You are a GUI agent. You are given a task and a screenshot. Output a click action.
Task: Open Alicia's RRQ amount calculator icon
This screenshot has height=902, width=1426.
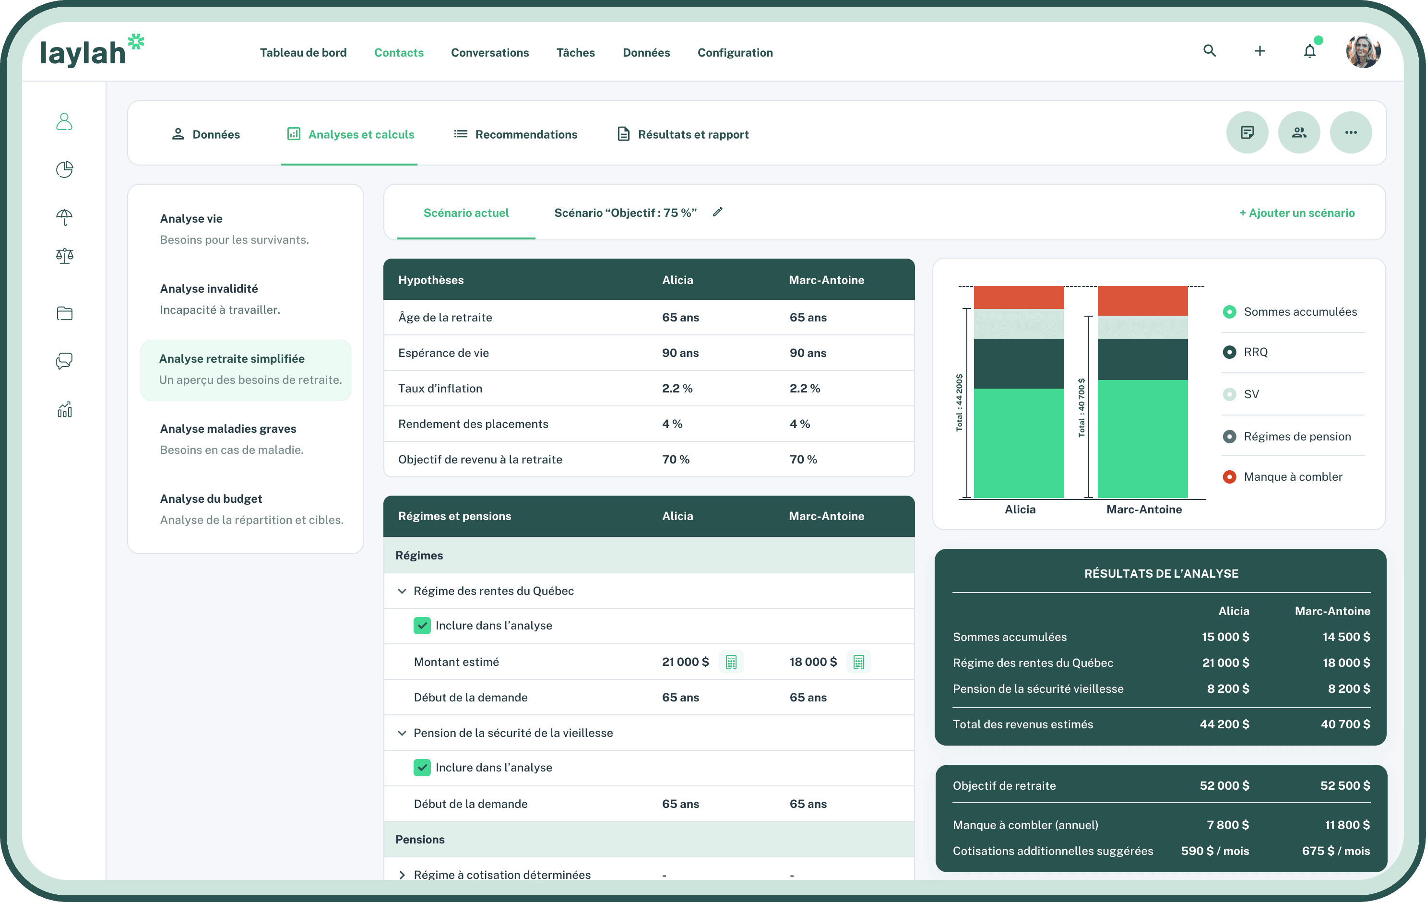click(731, 662)
